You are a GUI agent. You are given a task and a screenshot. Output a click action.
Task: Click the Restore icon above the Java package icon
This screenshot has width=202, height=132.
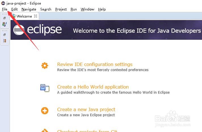pos(5,18)
